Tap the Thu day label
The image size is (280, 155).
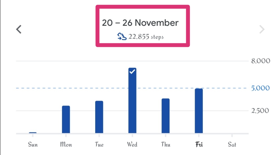pos(165,144)
